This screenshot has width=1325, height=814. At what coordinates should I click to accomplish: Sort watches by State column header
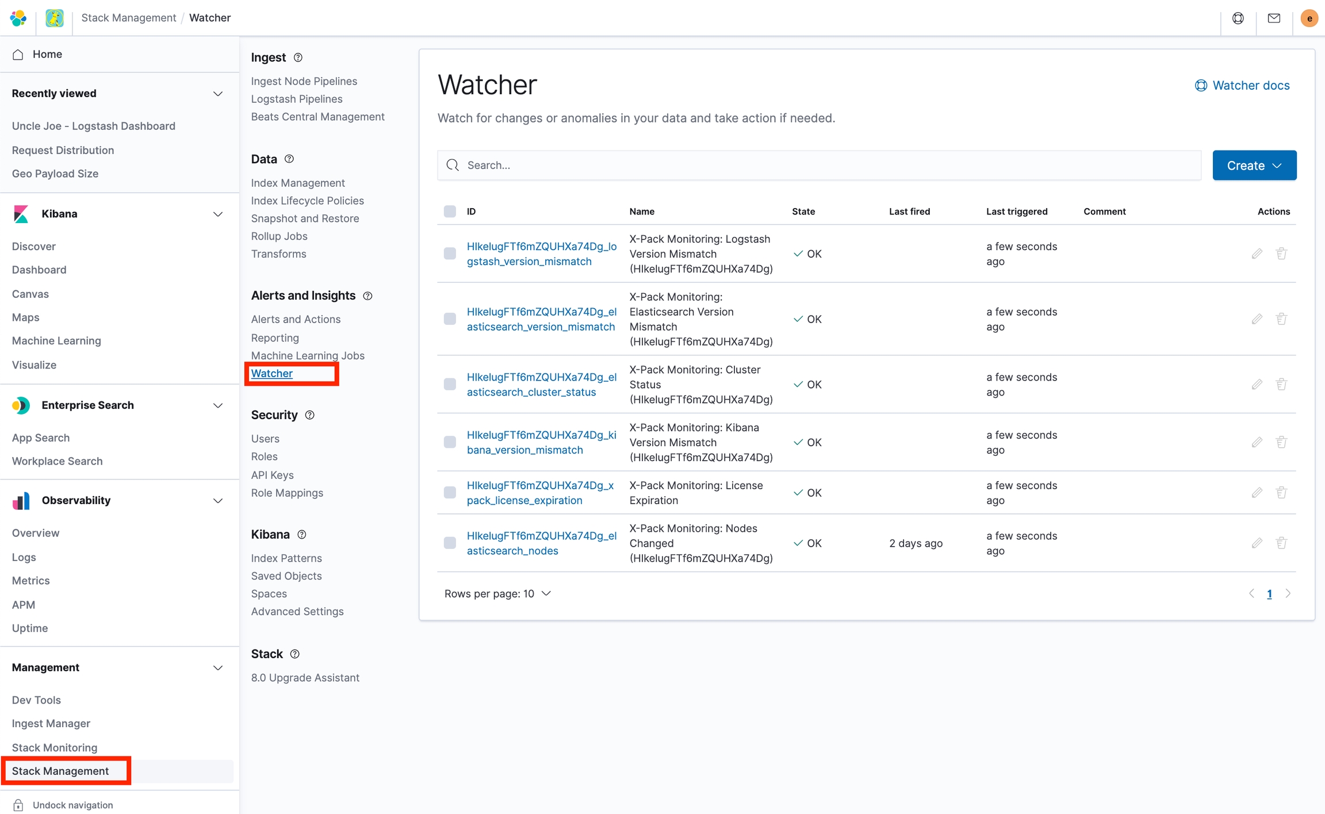(x=803, y=212)
